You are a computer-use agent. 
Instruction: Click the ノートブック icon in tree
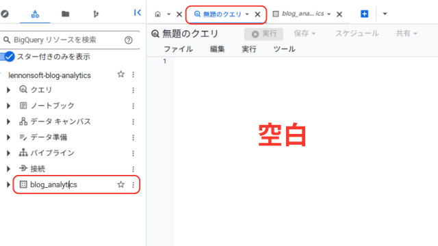23,105
